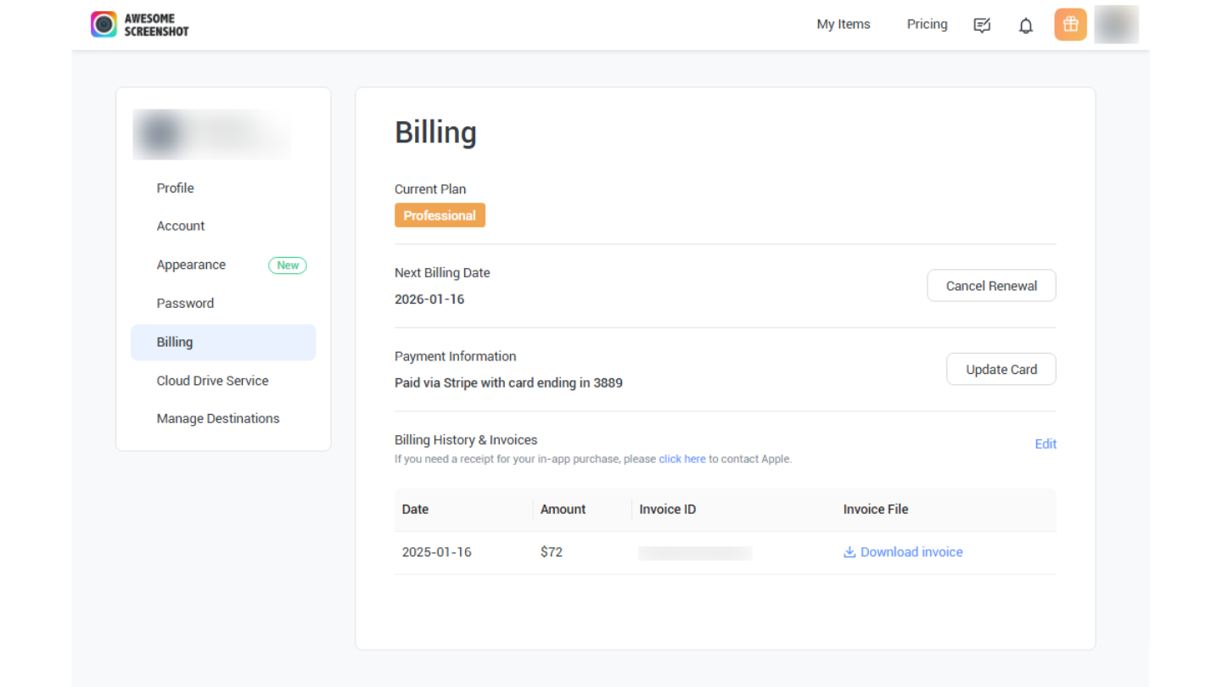1222x687 pixels.
Task: Open the notifications bell
Action: coord(1026,25)
